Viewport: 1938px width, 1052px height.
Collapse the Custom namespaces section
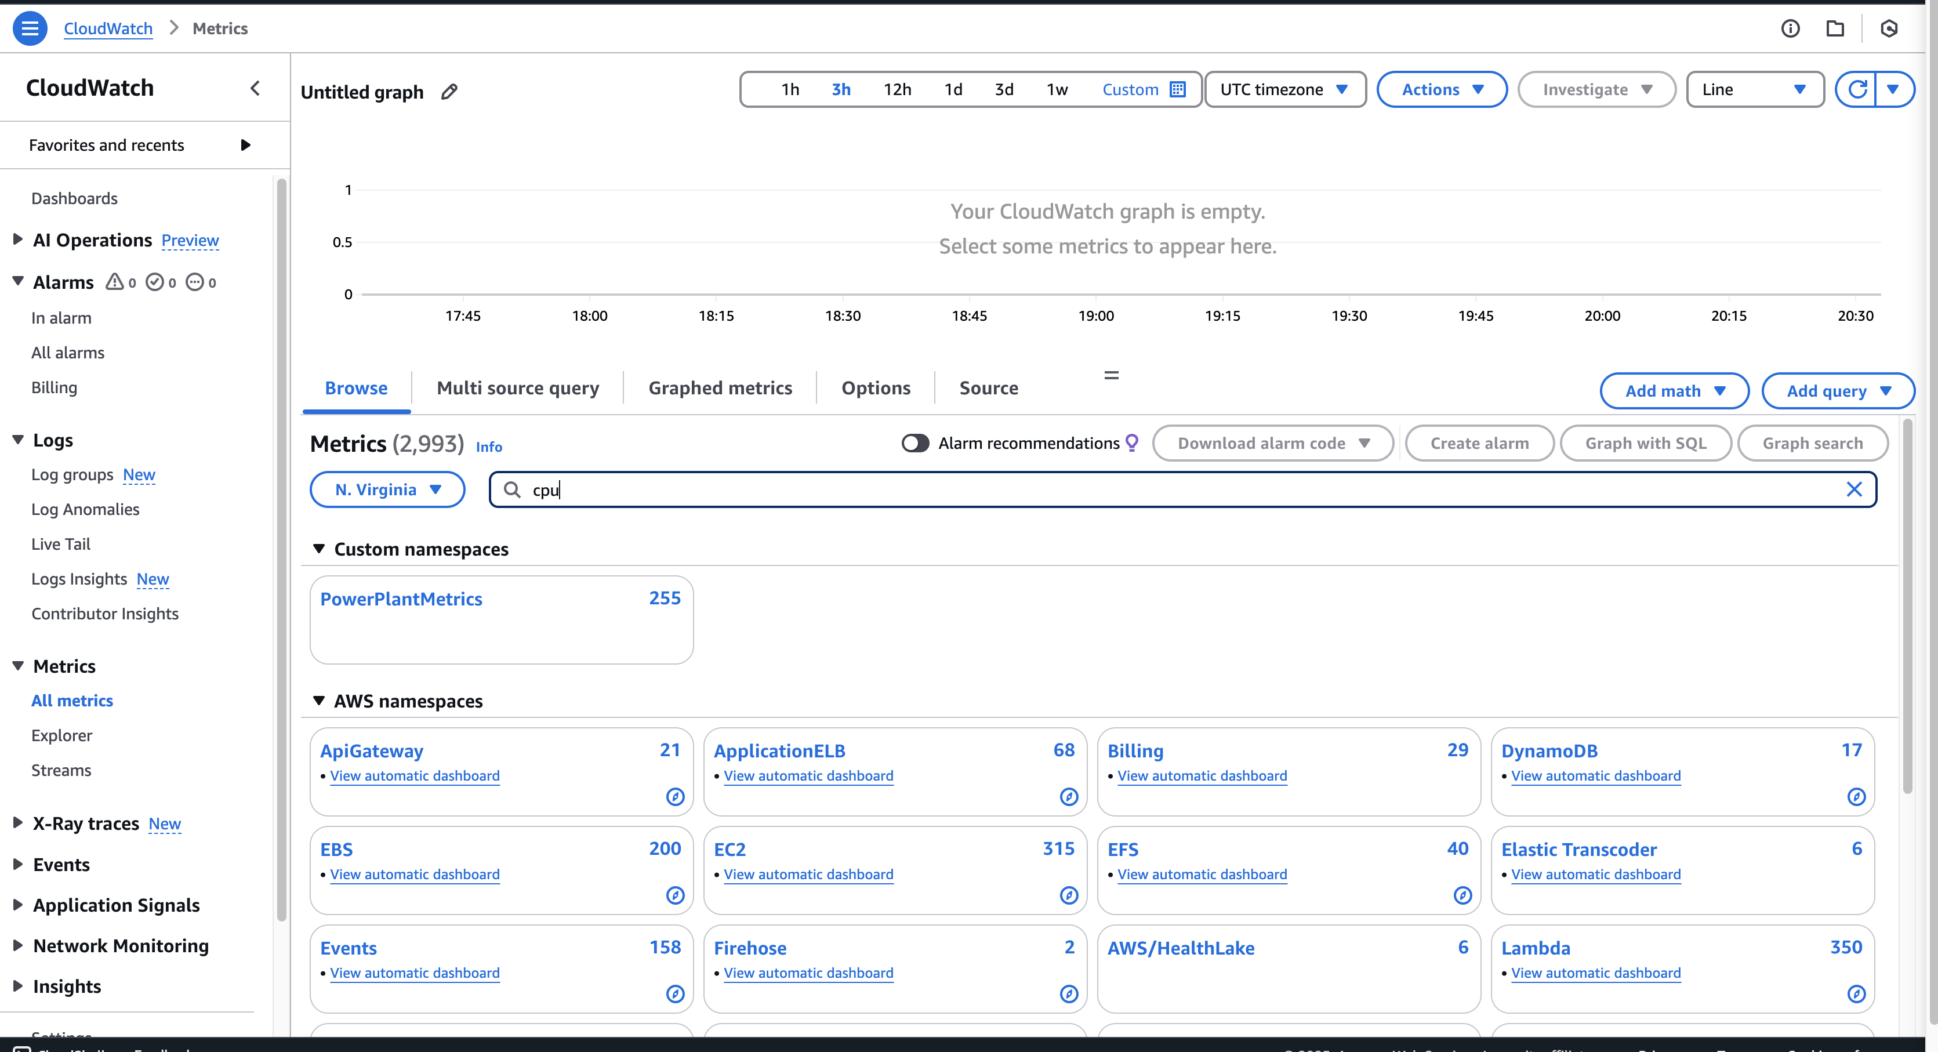pos(319,549)
